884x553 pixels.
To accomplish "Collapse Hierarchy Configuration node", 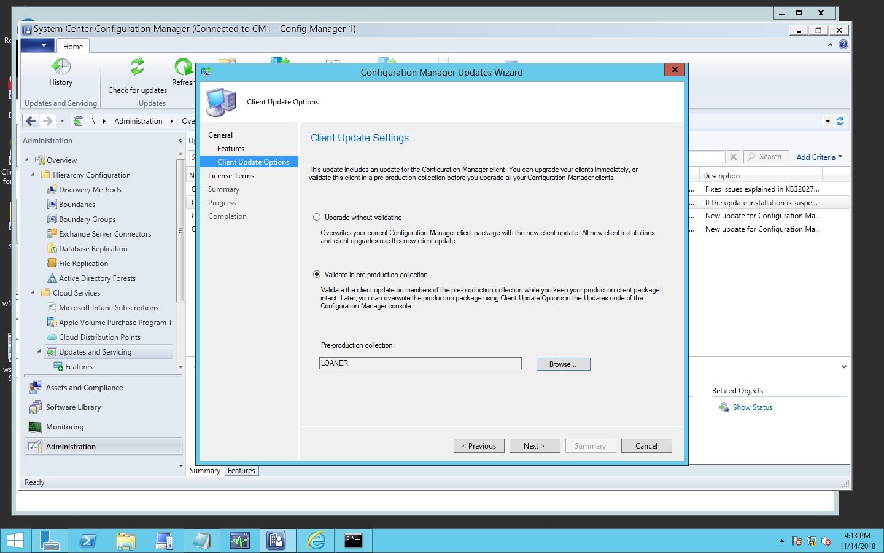I will pos(33,175).
